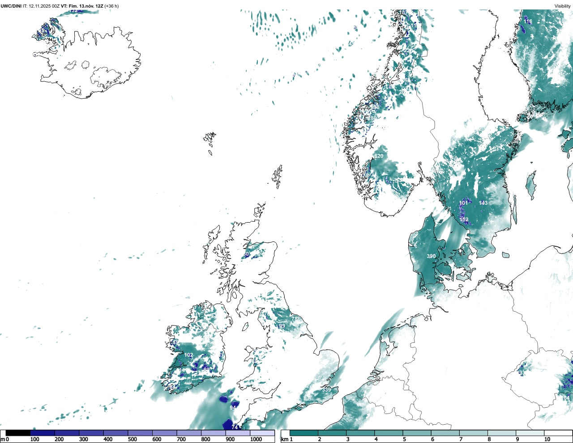Click the '102' value over Ireland
The height and width of the screenshot is (443, 573).
[189, 355]
